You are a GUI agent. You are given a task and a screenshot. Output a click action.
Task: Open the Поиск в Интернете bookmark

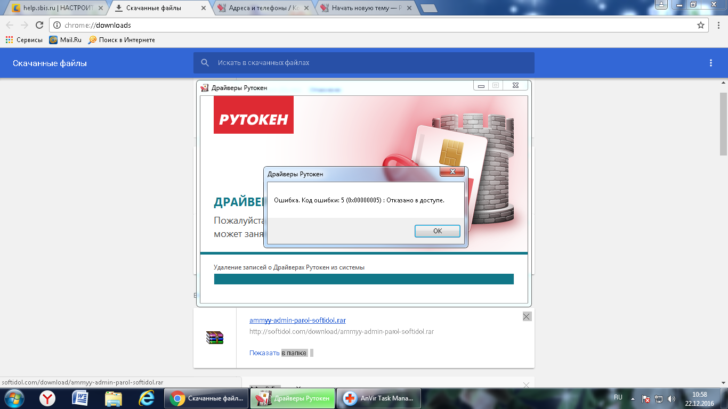click(122, 40)
